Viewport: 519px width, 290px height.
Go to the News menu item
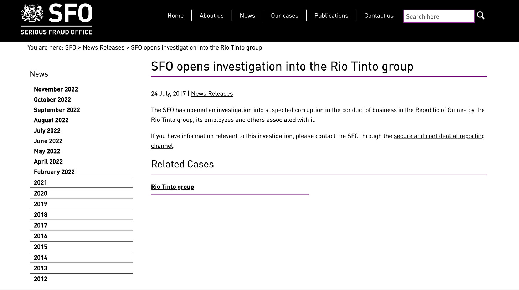(x=247, y=16)
